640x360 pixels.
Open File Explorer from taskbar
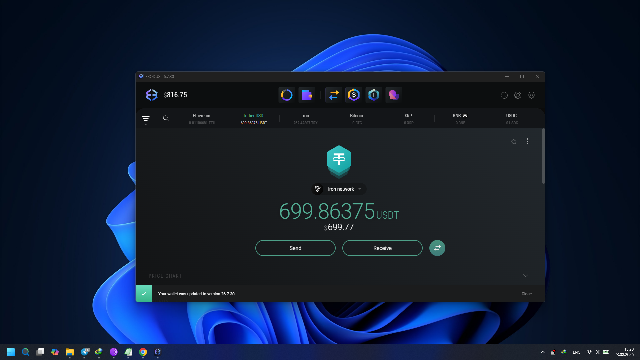pos(70,352)
